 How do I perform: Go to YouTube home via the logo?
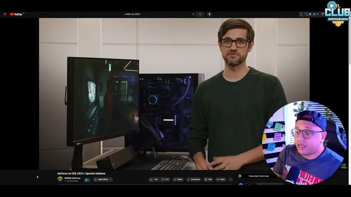[x=16, y=14]
